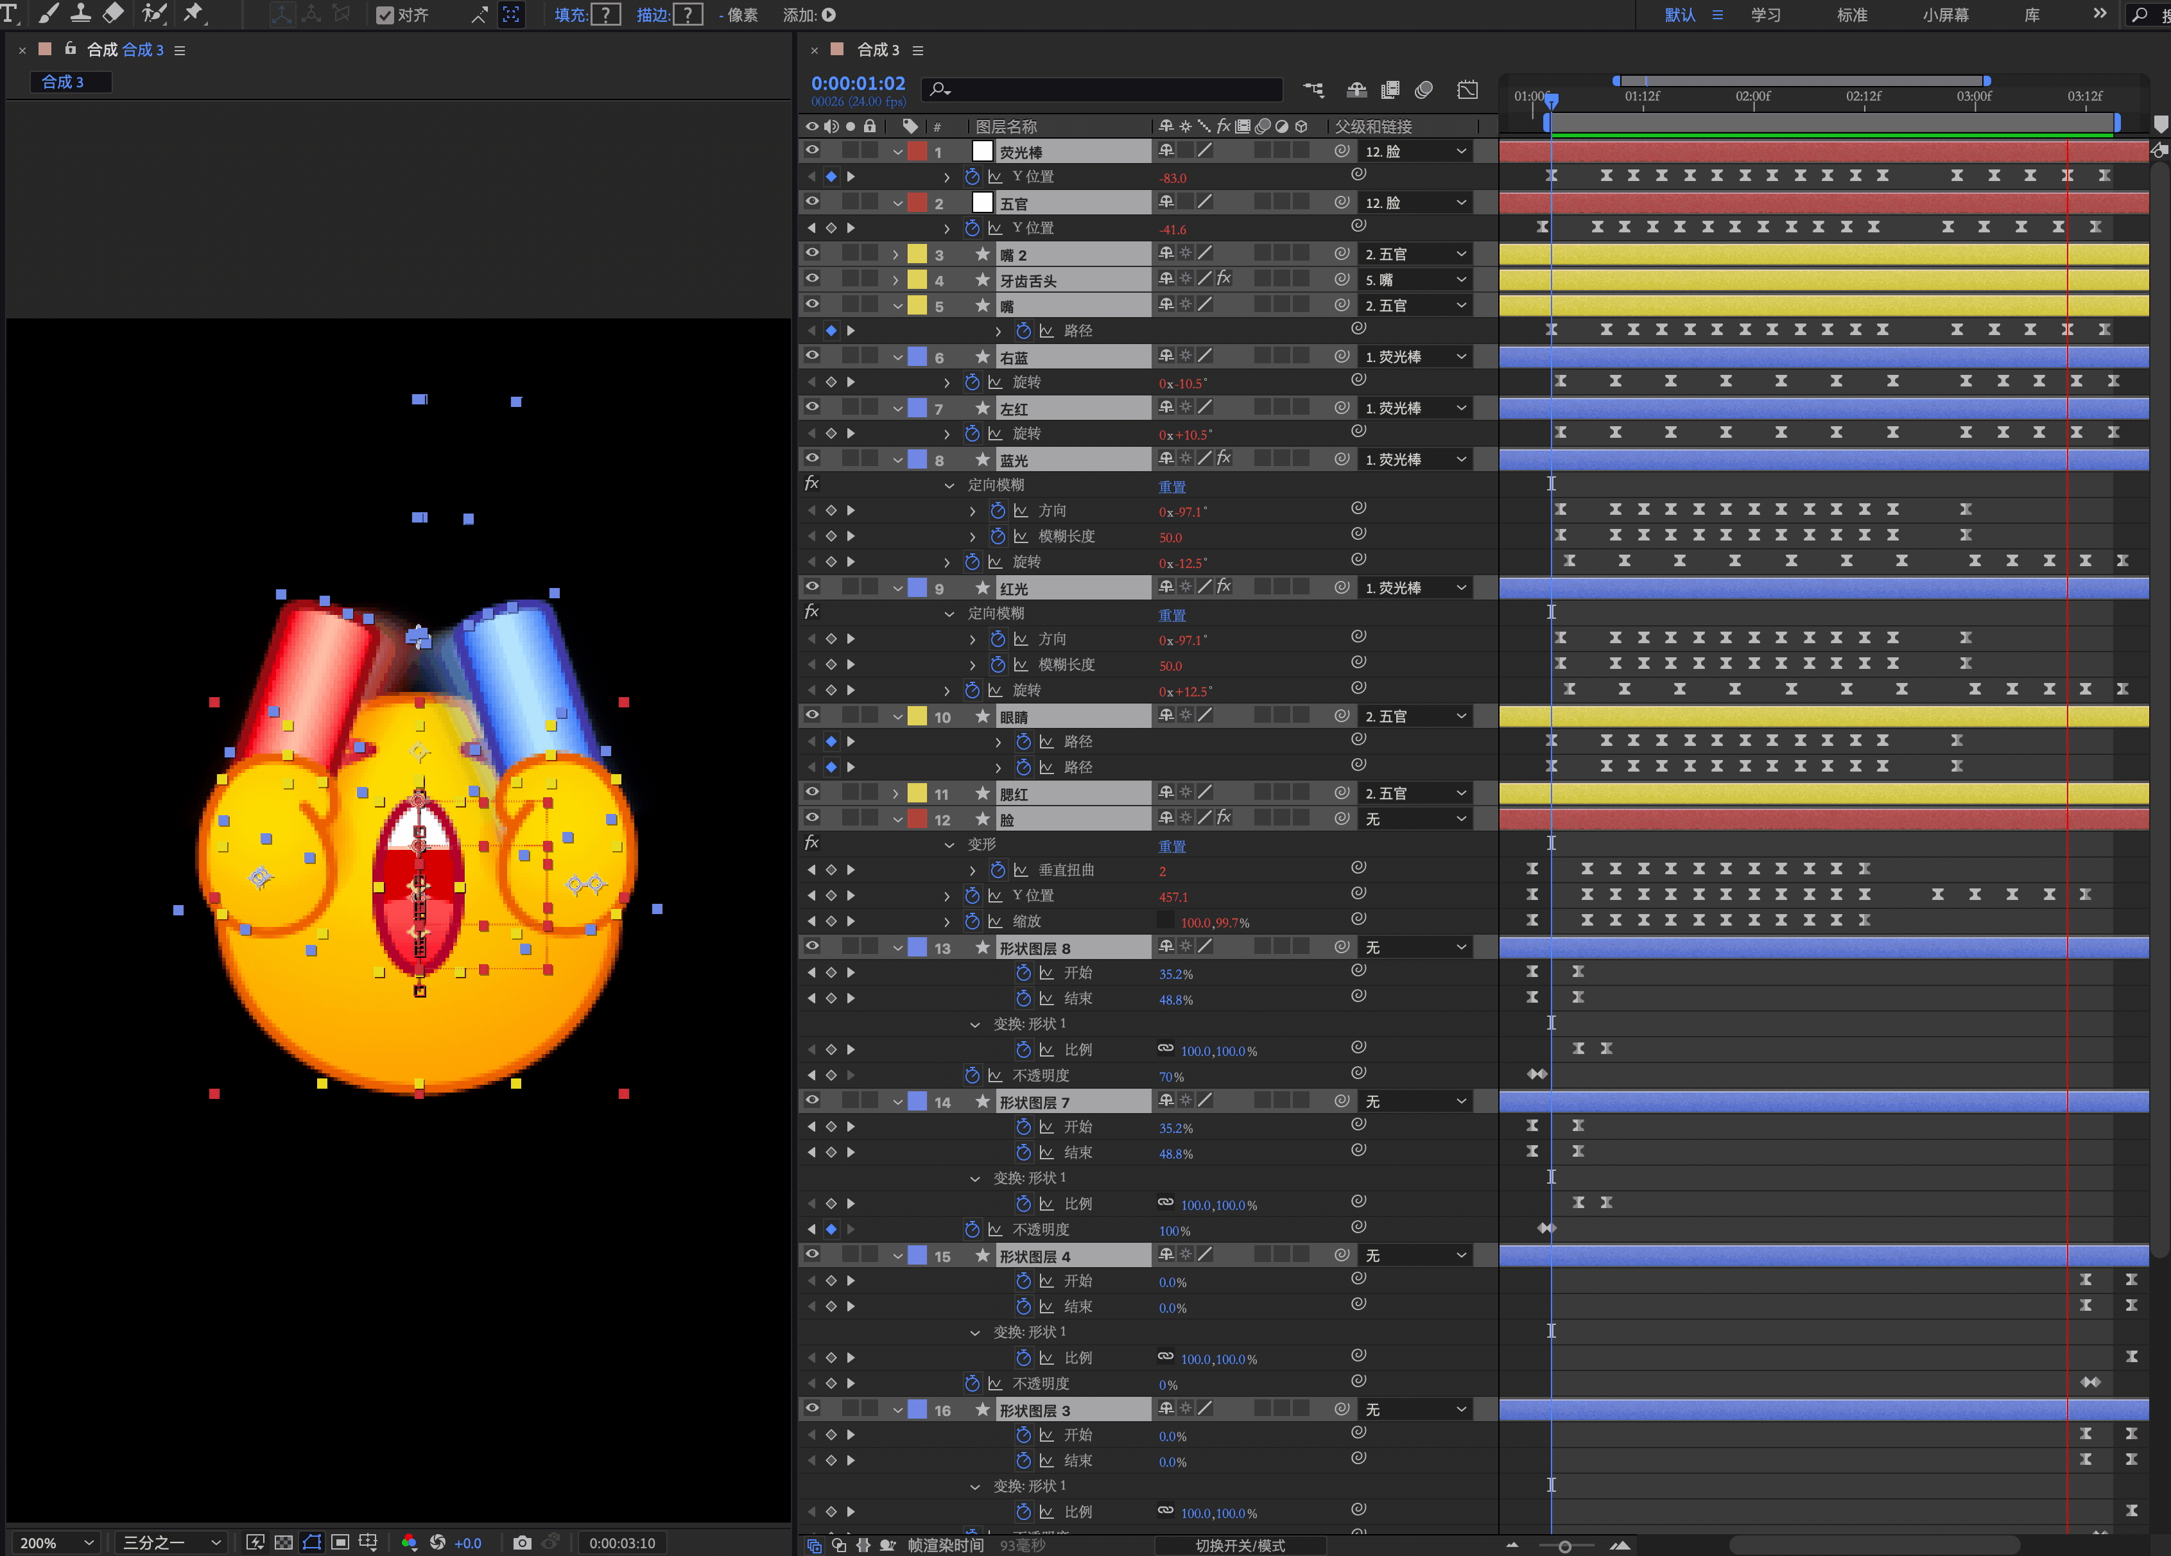Open the graph editor icon in timeline
Viewport: 2171px width, 1556px height.
[x=1467, y=90]
